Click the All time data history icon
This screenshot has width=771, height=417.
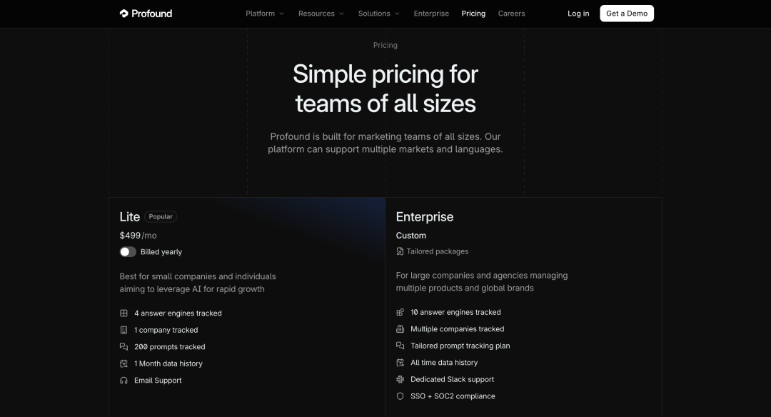click(x=400, y=363)
